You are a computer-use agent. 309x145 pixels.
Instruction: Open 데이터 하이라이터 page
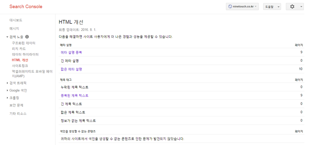tap(25, 54)
